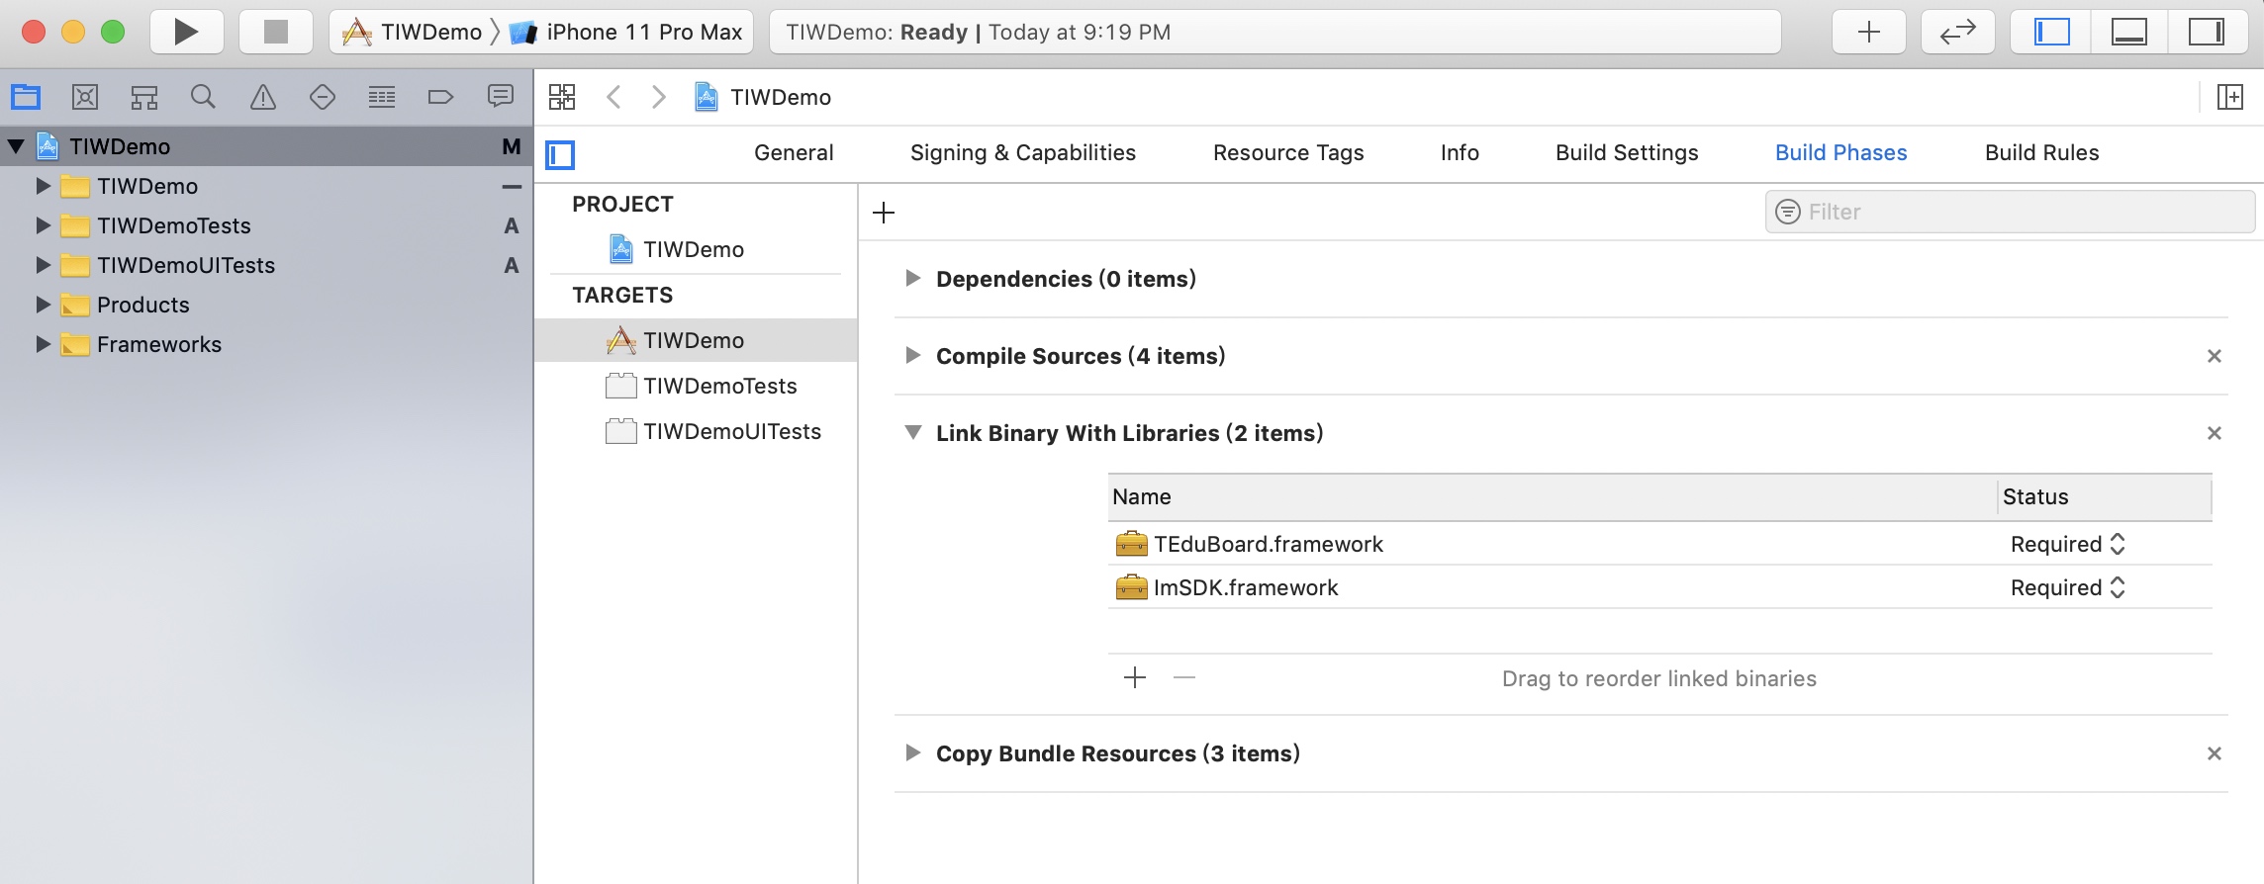Viewport: 2264px width, 884px height.
Task: Sort libraries by Status column
Action: [2105, 496]
